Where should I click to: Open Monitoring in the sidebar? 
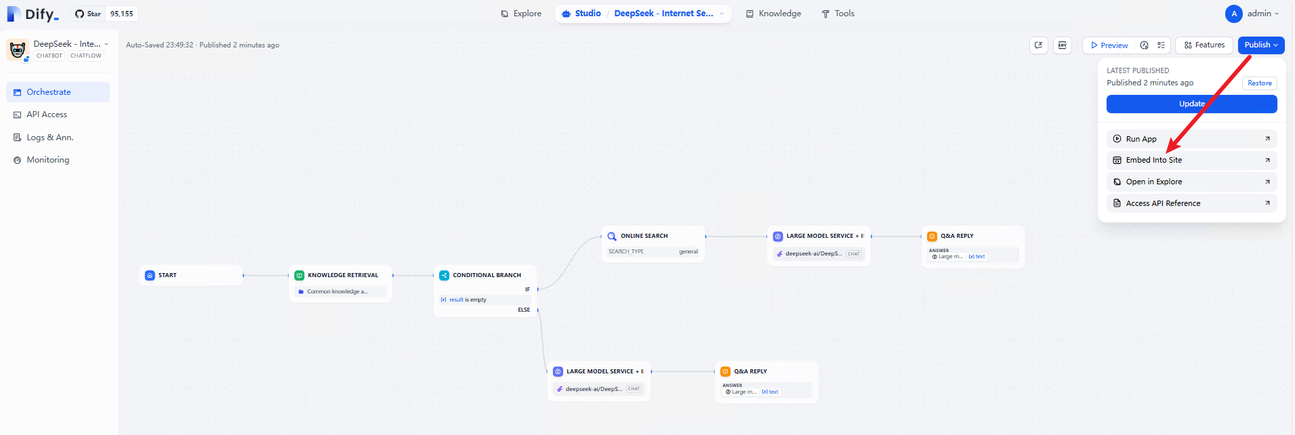(x=58, y=160)
